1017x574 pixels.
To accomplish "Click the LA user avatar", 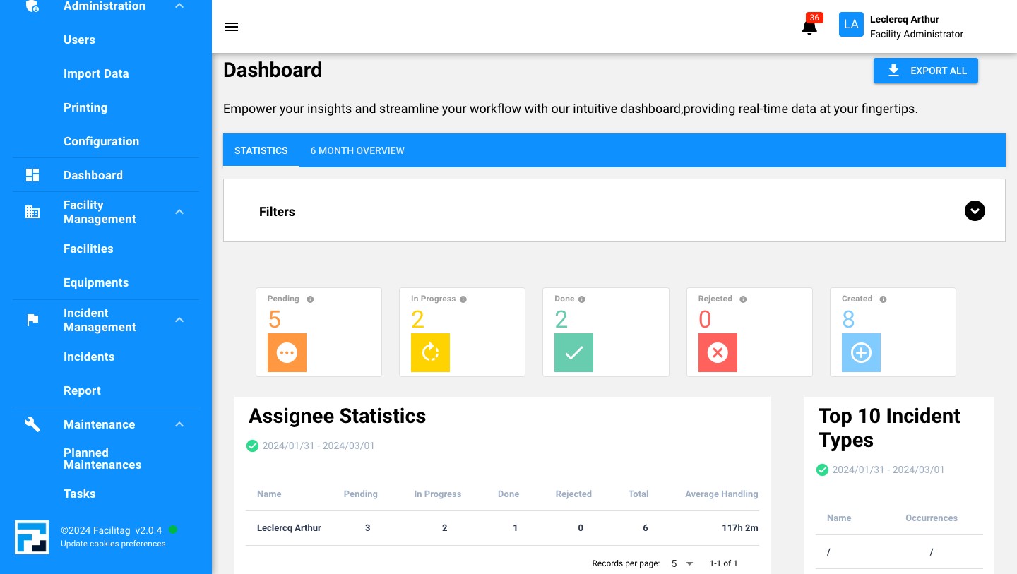I will (851, 25).
